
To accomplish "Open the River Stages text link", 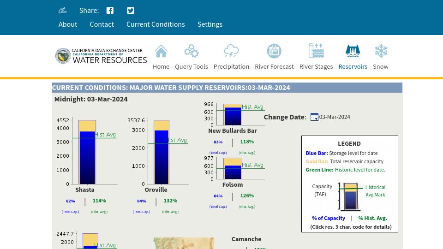I will [x=316, y=66].
